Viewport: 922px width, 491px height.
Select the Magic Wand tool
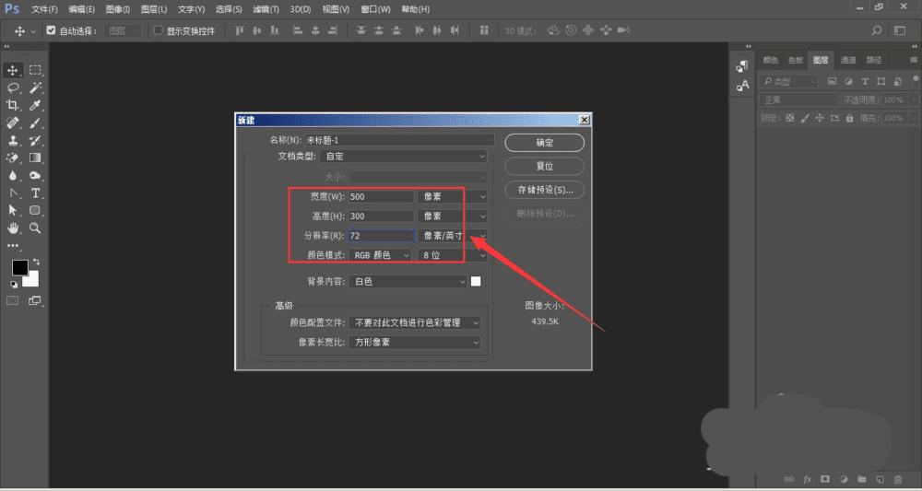35,88
